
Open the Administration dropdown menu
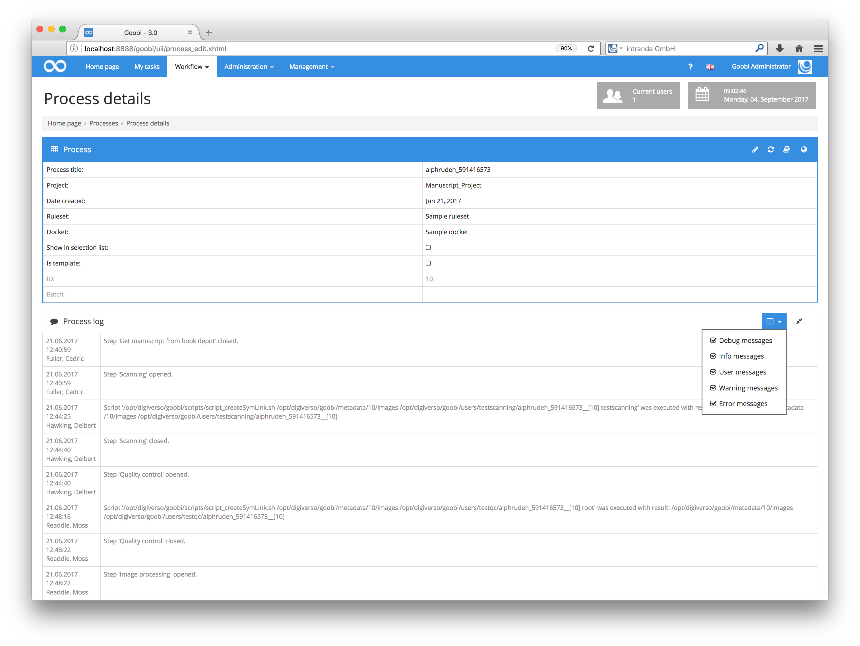pyautogui.click(x=249, y=67)
